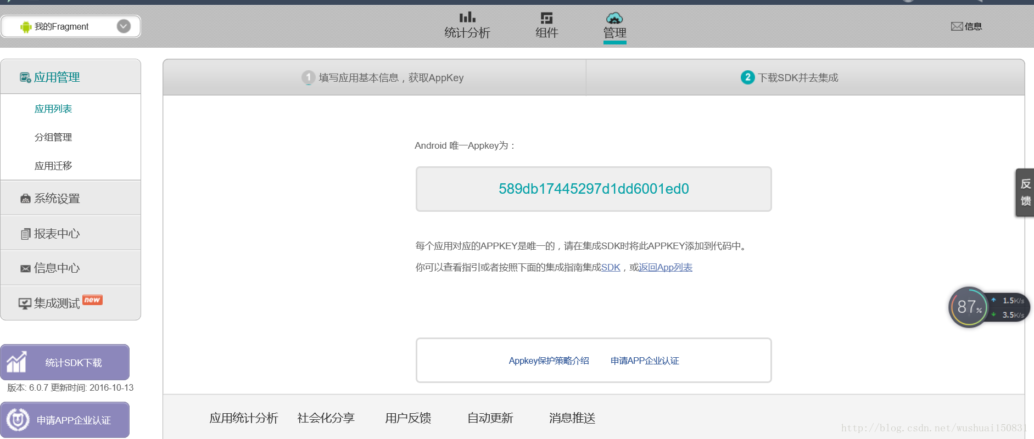Click the 反馈 feedback side tab
Screen dimensions: 1034x439
tap(1025, 193)
